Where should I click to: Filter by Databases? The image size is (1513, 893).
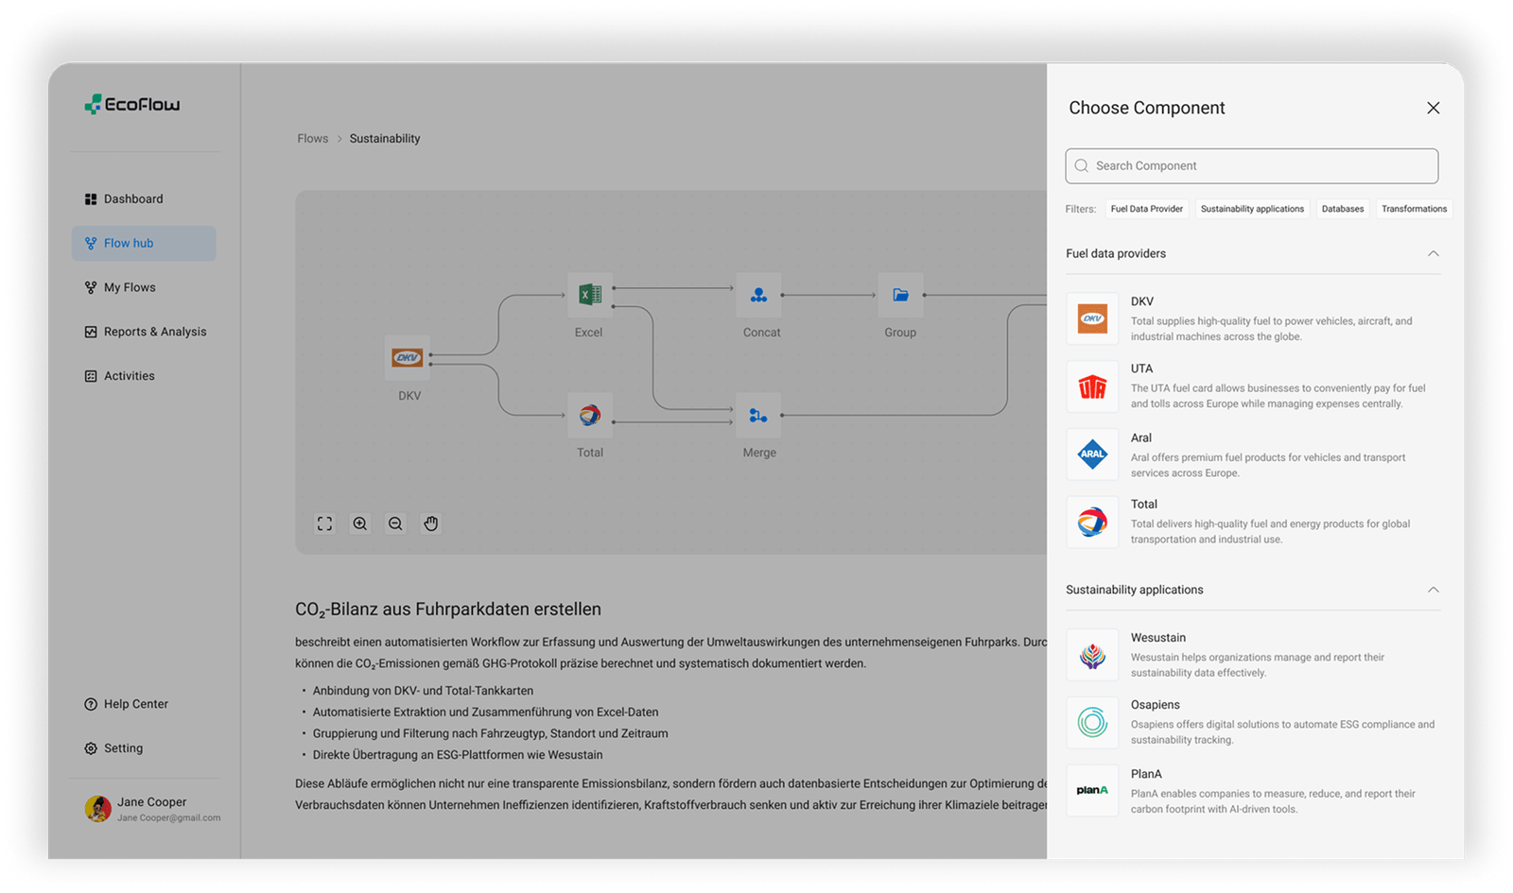pyautogui.click(x=1343, y=209)
